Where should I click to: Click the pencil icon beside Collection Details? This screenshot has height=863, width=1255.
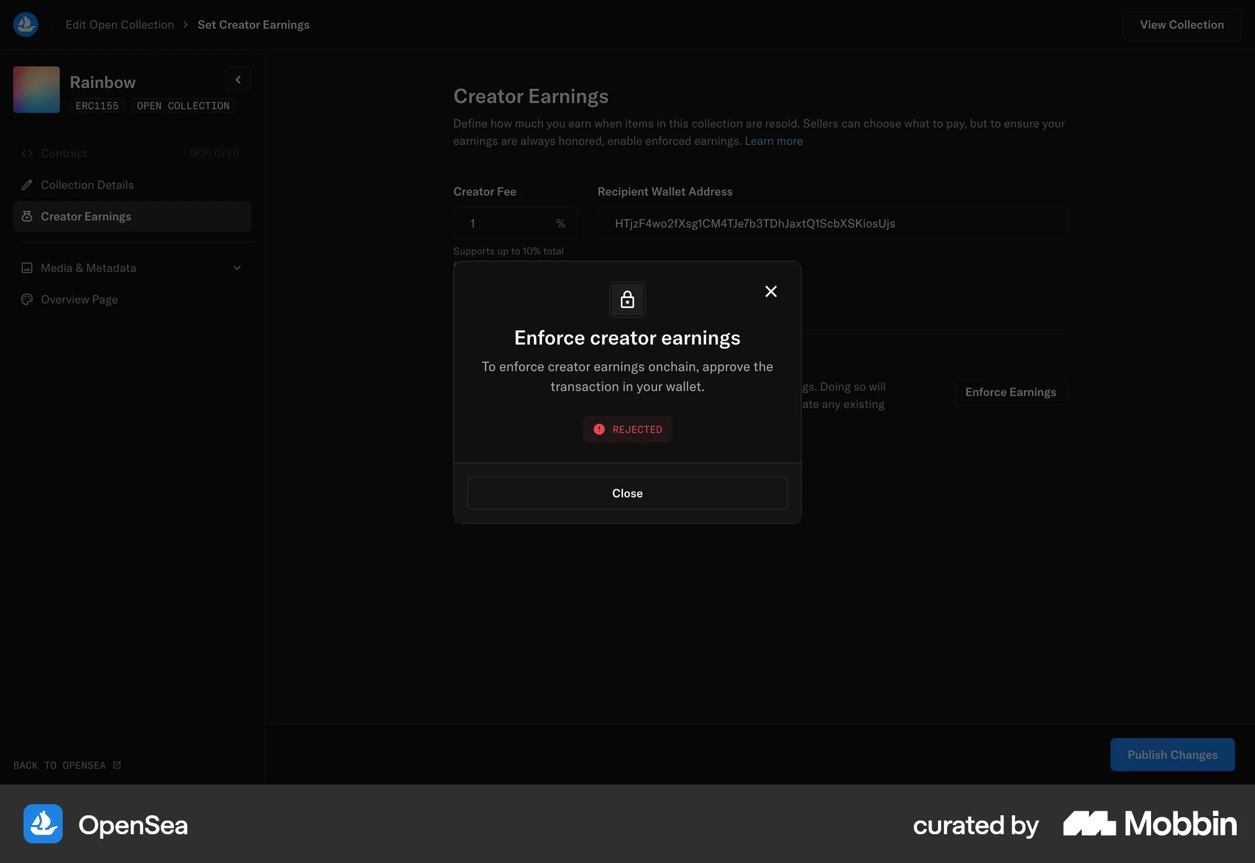point(27,185)
